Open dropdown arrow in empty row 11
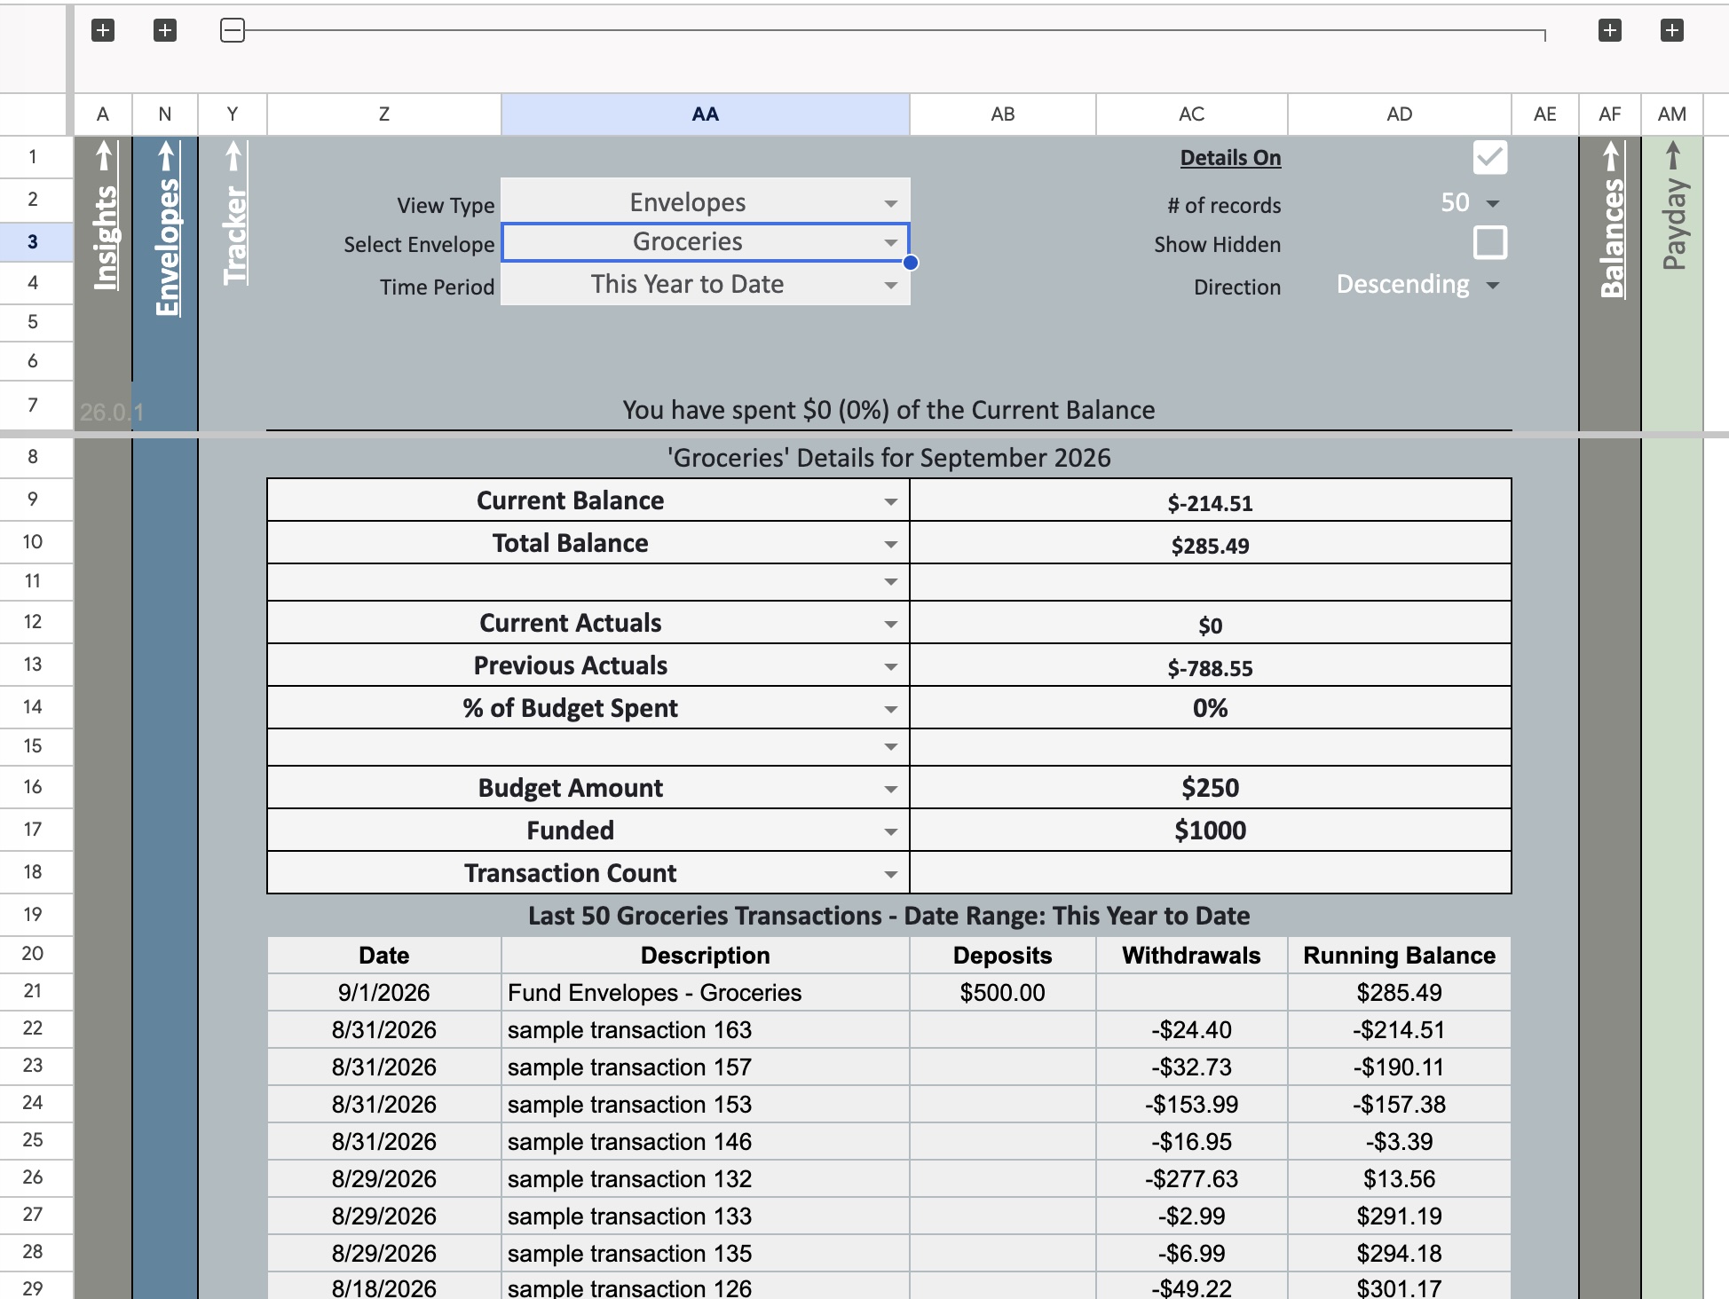Screen dimensions: 1729x1299 pos(890,582)
